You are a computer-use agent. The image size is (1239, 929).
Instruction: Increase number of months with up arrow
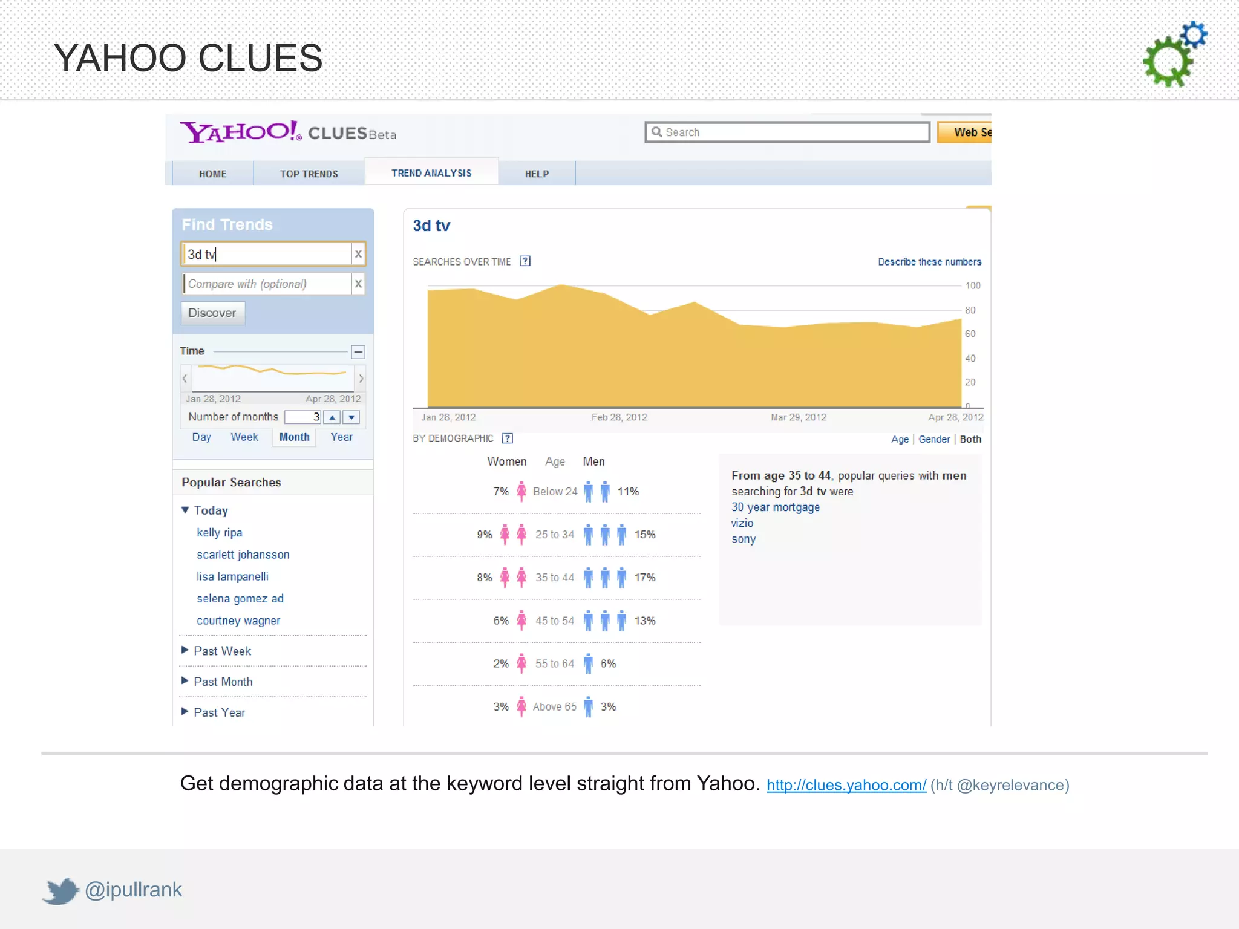tap(332, 417)
